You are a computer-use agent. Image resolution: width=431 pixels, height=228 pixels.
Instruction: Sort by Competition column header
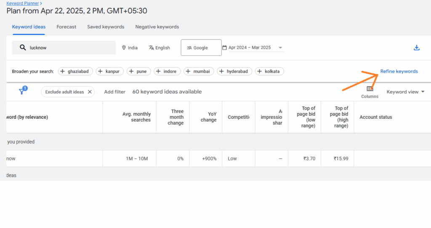tap(239, 117)
